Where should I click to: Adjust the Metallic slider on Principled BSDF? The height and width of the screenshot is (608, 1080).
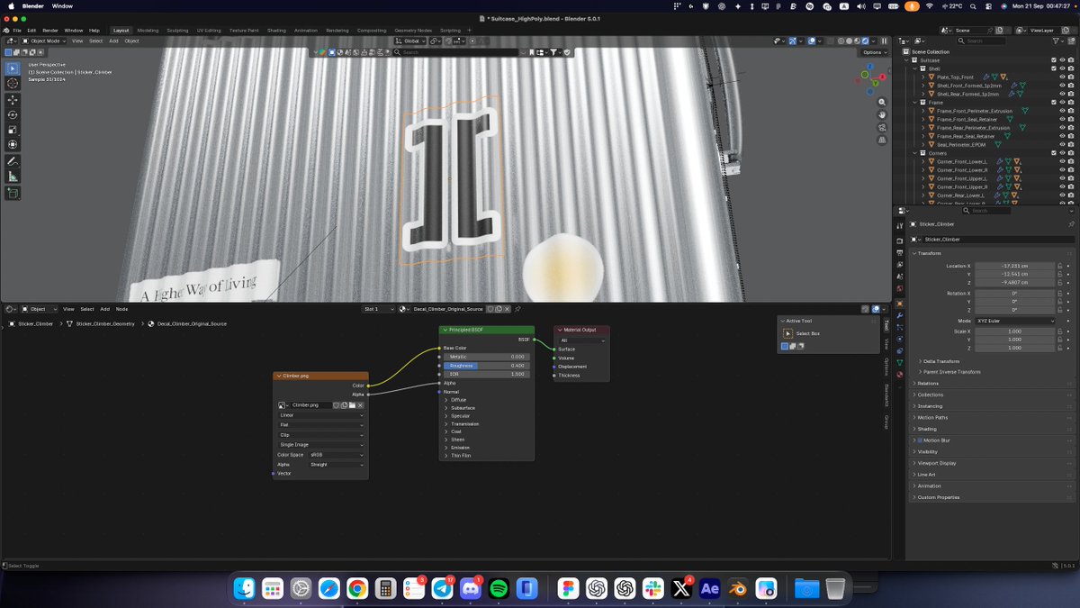coord(487,357)
